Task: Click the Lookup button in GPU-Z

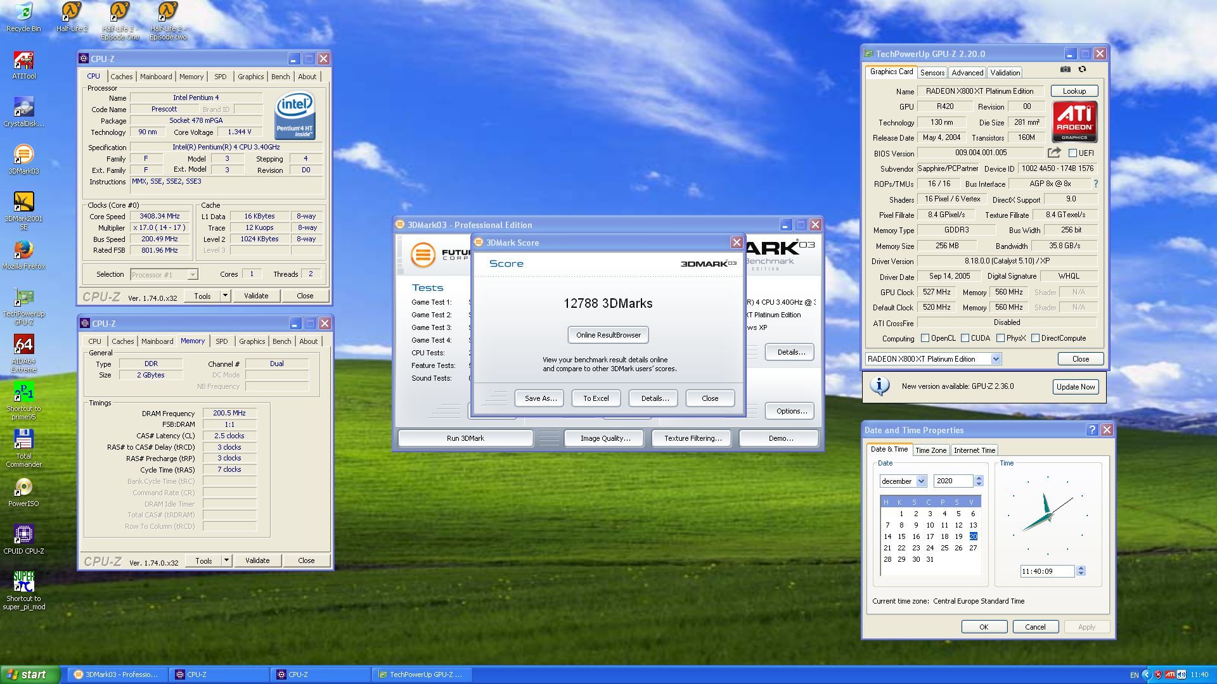Action: pyautogui.click(x=1074, y=91)
